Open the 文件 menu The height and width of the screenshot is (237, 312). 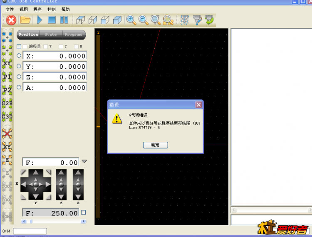click(x=10, y=9)
